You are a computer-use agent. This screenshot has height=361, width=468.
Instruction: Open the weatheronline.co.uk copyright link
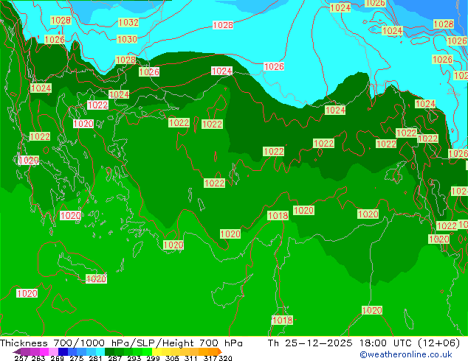pos(405,354)
